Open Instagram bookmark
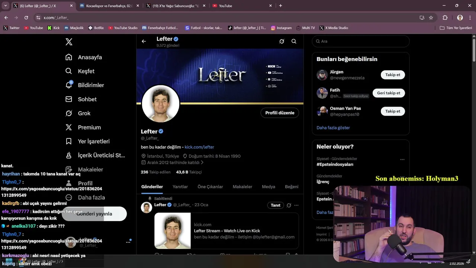The image size is (476, 268). (x=281, y=28)
